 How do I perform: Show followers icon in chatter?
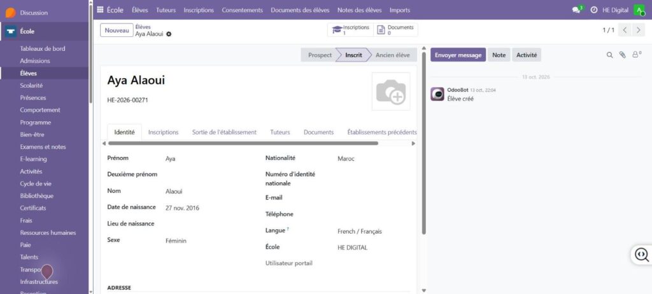pos(636,55)
